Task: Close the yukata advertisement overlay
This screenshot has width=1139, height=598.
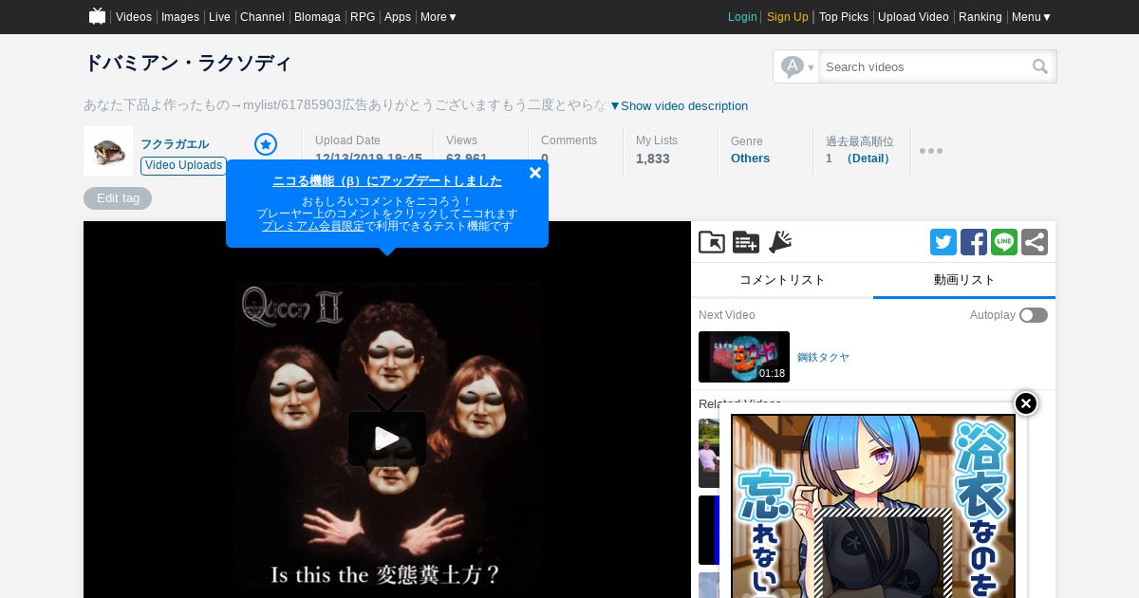Action: (1026, 403)
